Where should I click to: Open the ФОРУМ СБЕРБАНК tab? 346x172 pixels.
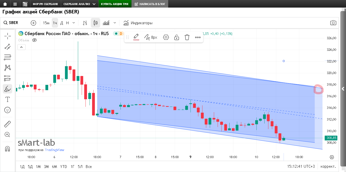point(45,4)
